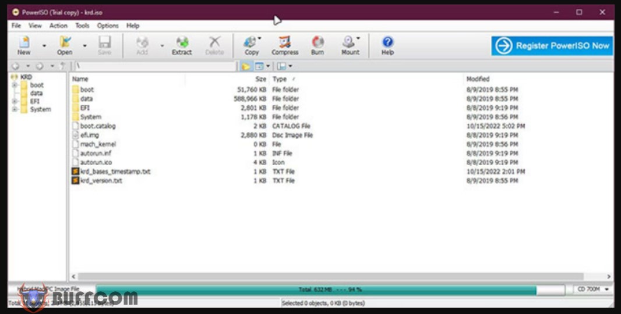Open the File menu
The image size is (621, 314).
pyautogui.click(x=16, y=26)
